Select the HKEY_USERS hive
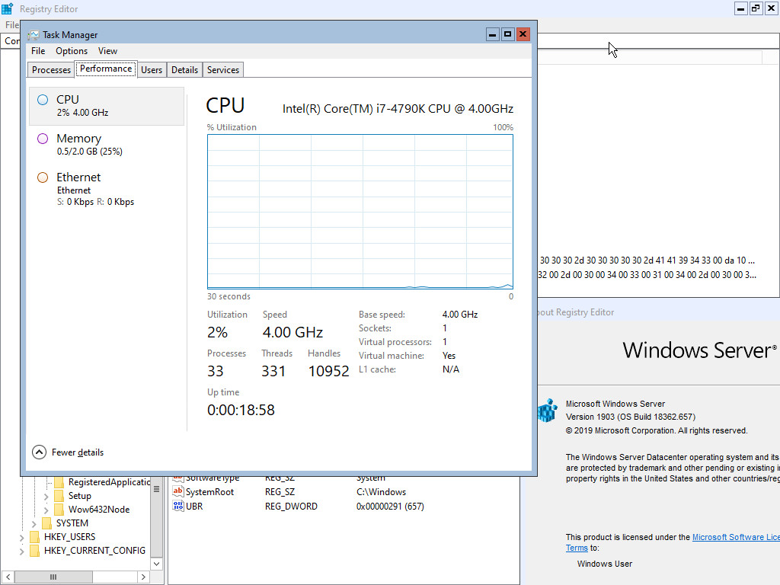780x585 pixels. point(69,537)
